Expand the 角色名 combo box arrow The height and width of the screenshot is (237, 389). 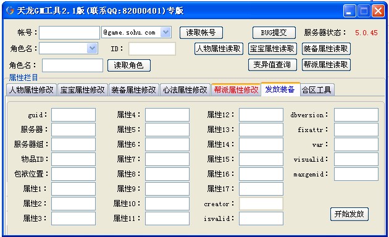click(x=92, y=48)
